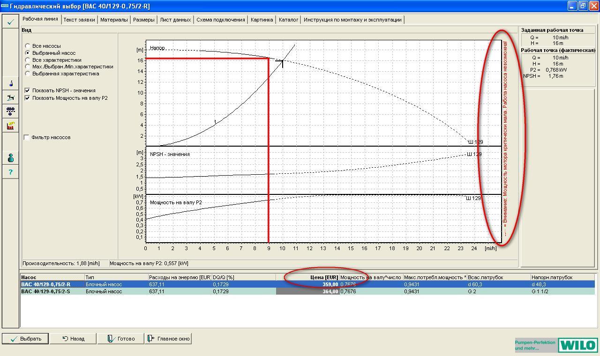Open the 'Текст заявки' tab
The width and height of the screenshot is (600, 356).
[x=79, y=20]
